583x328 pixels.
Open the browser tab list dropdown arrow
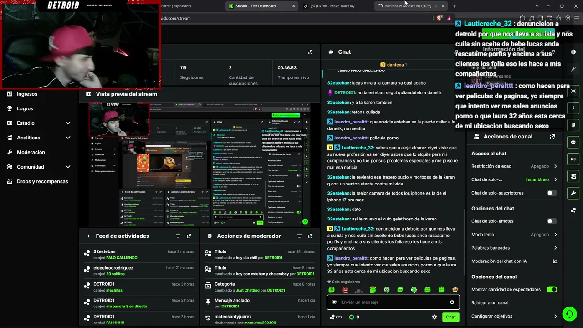coord(537,6)
